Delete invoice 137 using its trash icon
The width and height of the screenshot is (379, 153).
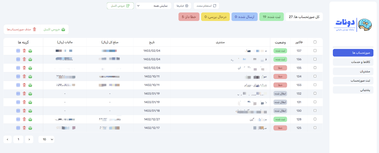24,51
